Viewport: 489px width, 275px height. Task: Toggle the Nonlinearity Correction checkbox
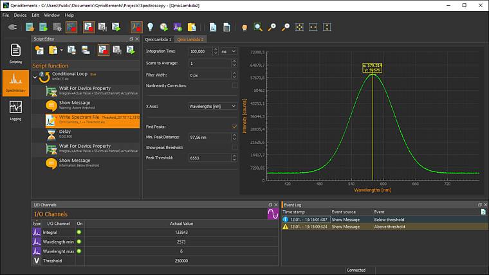tap(234, 85)
